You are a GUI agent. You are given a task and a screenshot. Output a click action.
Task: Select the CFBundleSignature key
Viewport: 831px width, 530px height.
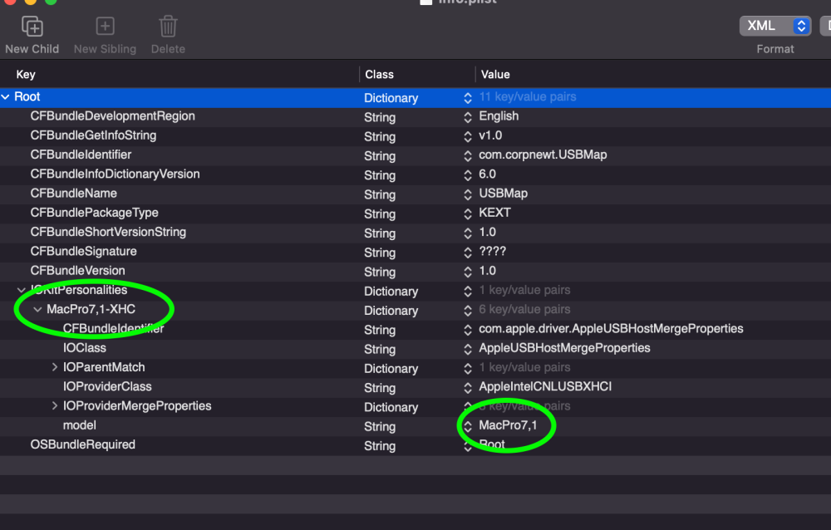pyautogui.click(x=83, y=251)
